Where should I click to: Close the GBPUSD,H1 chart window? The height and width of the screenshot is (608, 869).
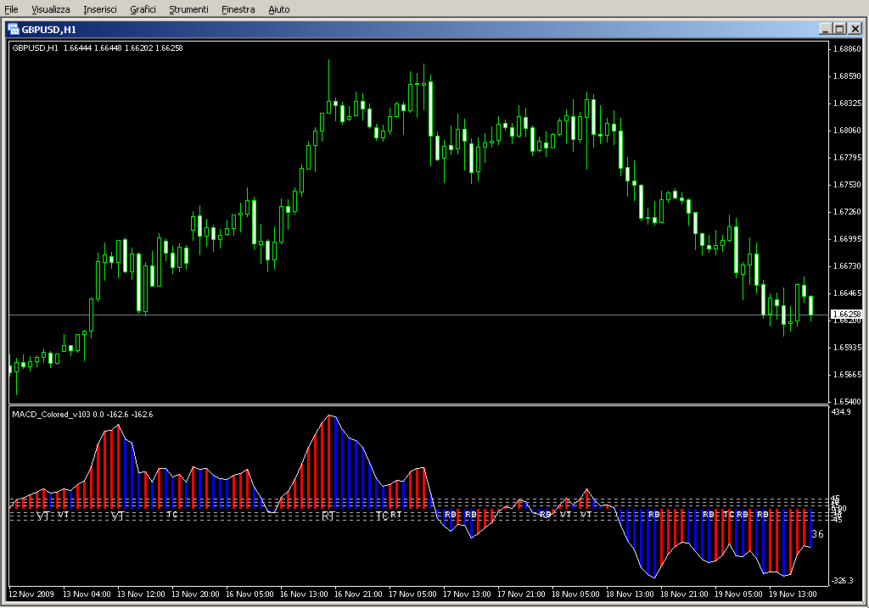tap(855, 29)
